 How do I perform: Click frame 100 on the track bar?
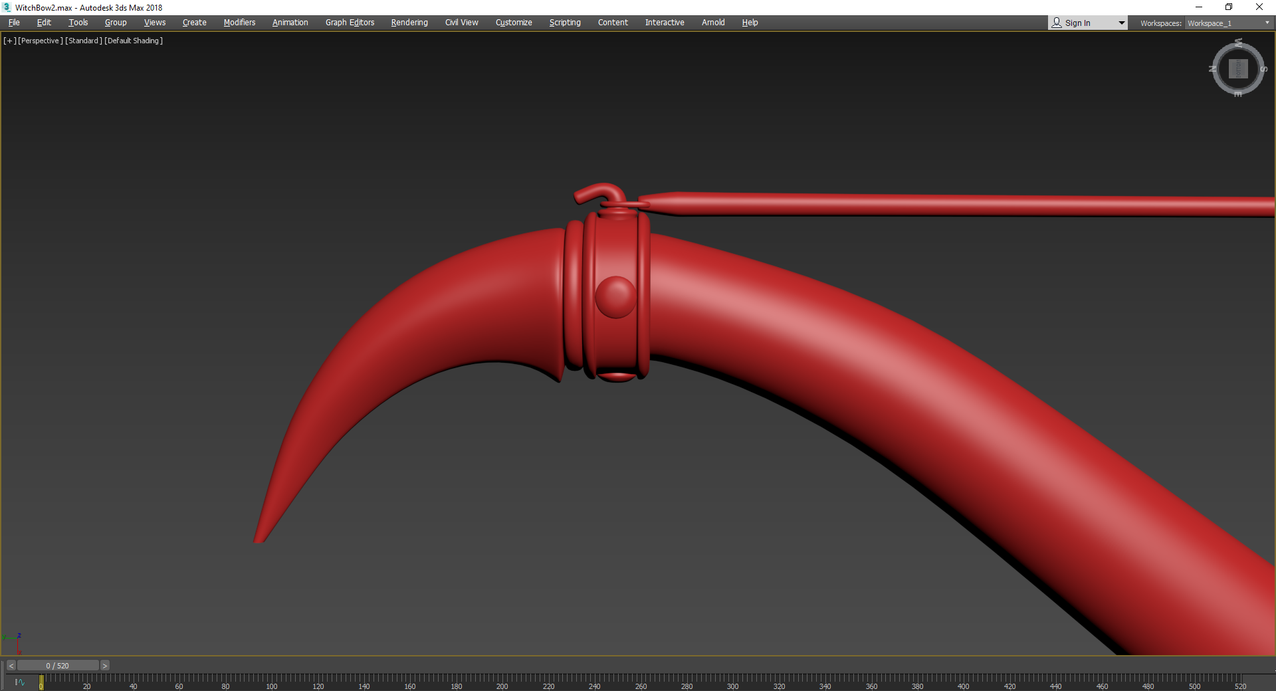tap(272, 682)
